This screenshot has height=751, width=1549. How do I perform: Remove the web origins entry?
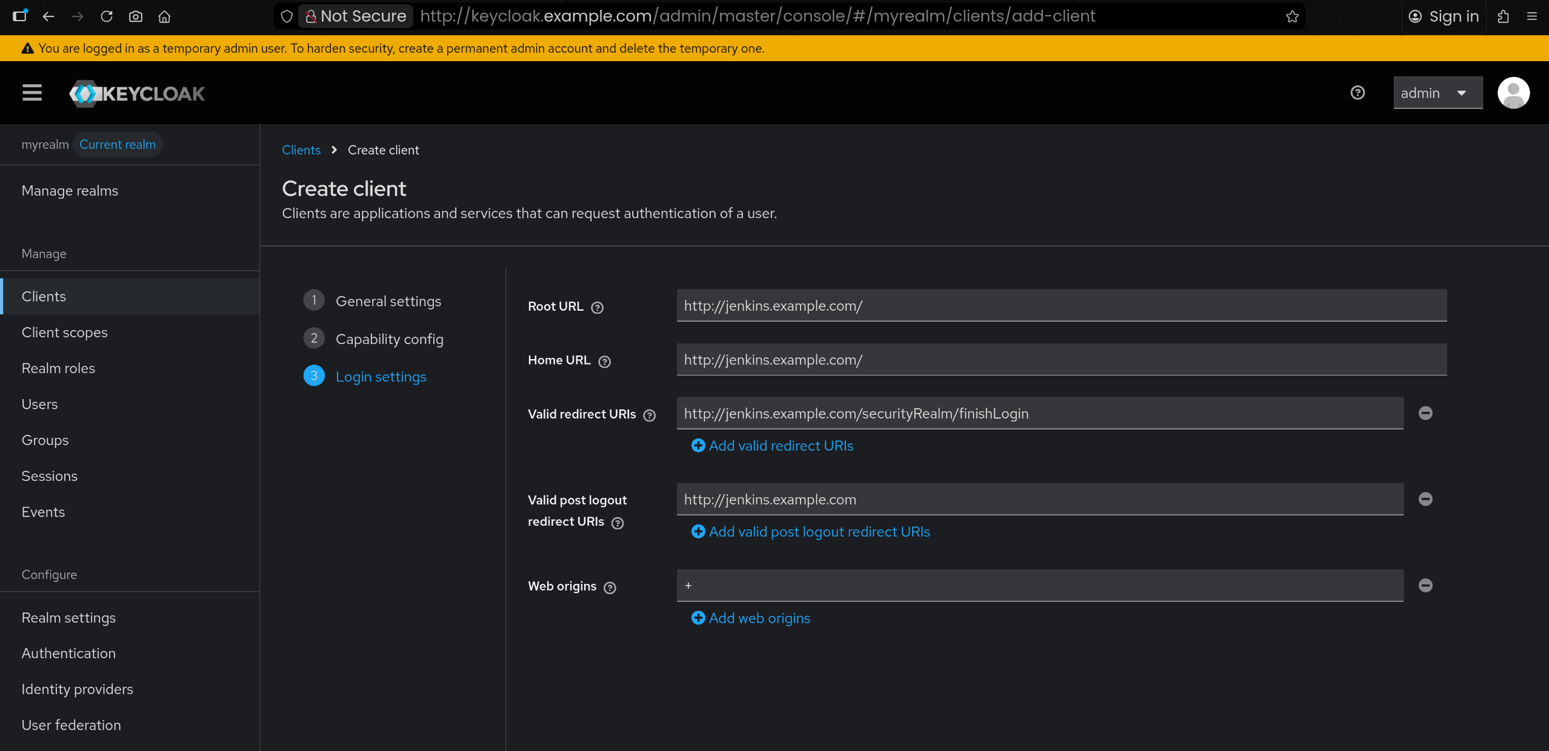coord(1425,585)
